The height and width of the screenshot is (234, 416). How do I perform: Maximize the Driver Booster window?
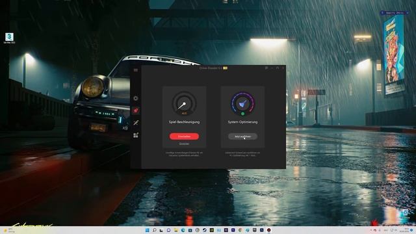click(x=278, y=68)
